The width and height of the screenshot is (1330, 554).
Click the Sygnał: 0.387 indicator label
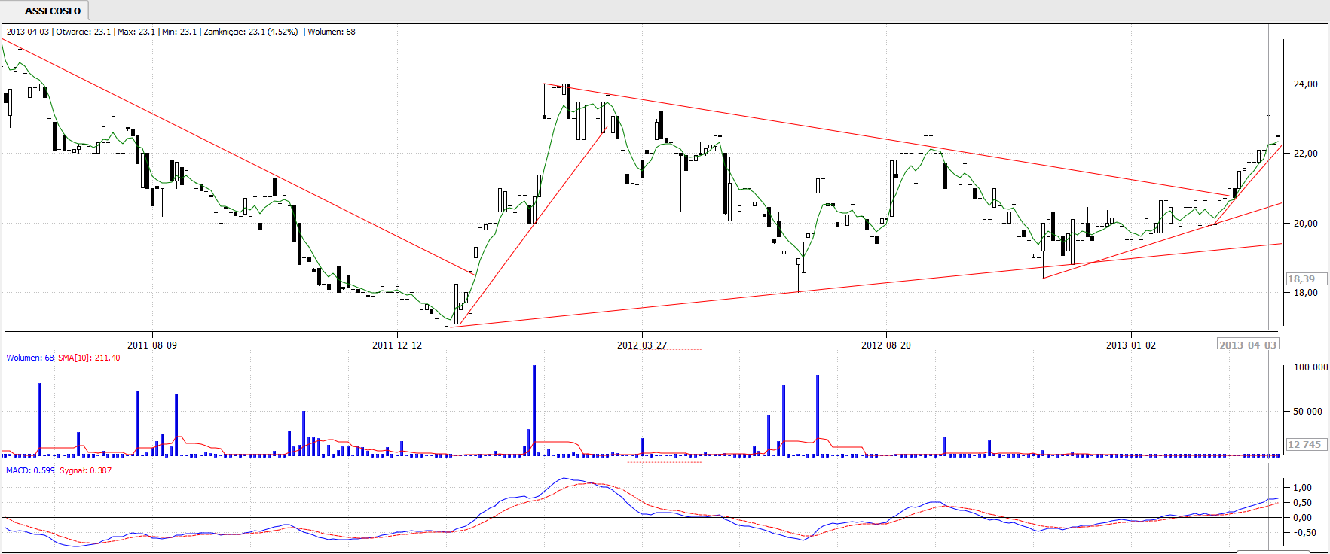click(x=85, y=470)
